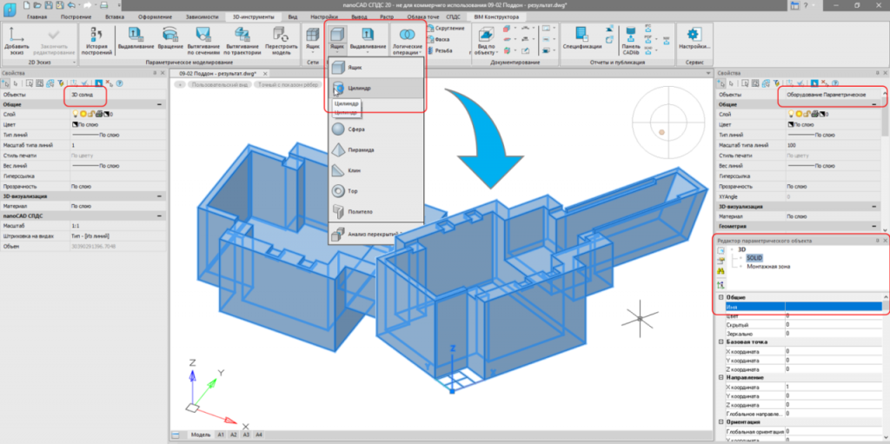Toggle the light bulb layer icon in left Слой row
Screen dimensions: 890x444
coord(75,114)
